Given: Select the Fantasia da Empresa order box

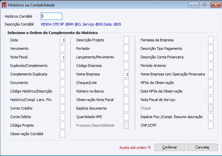Looking at the screenshot, I should [x=211, y=40].
